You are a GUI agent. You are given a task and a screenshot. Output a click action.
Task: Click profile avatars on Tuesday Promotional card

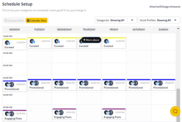tap(34, 83)
